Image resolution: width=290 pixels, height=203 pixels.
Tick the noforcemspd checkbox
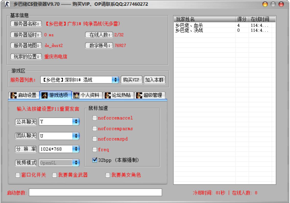(x=95, y=139)
